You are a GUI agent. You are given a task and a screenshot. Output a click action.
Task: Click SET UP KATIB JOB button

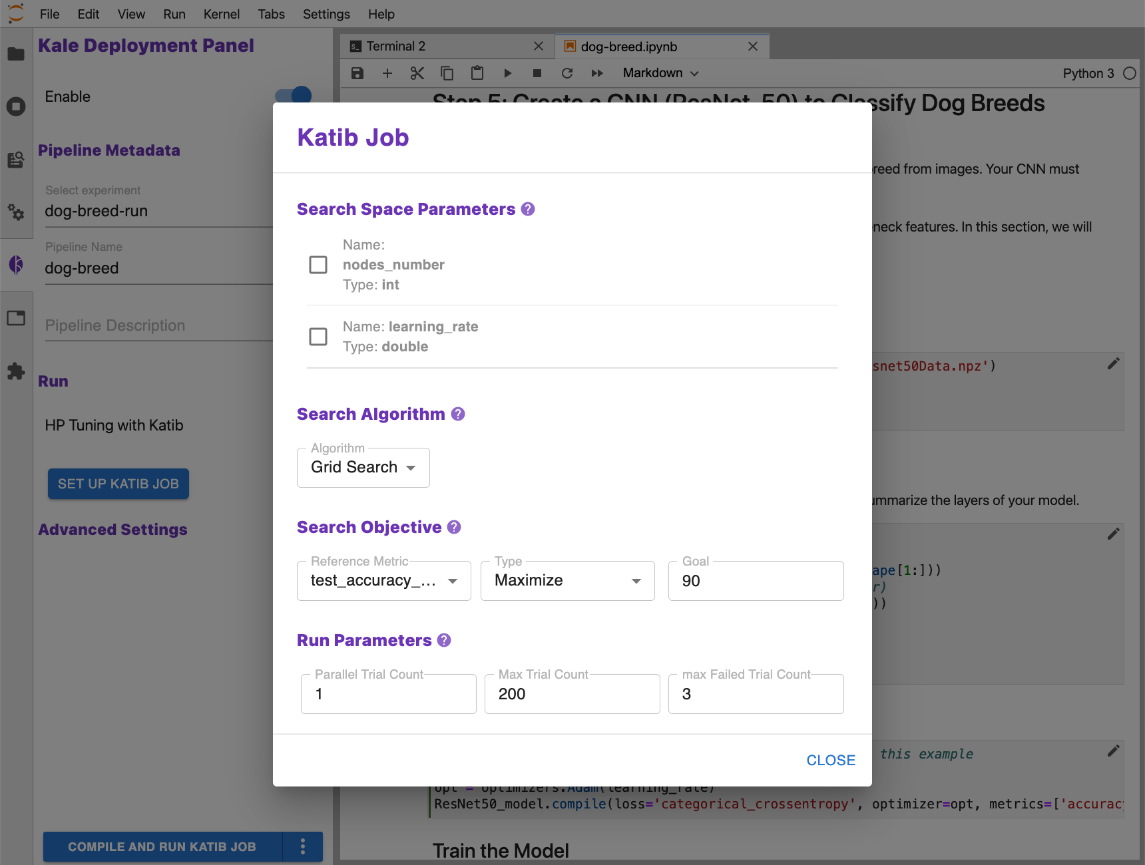(118, 484)
